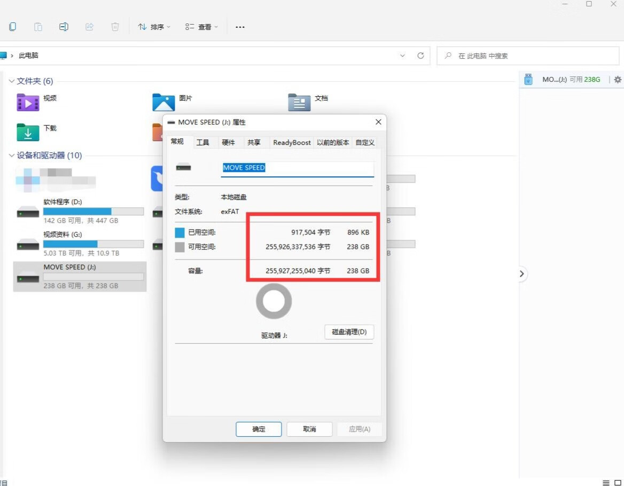The height and width of the screenshot is (486, 624).
Task: Open the 查看 view dropdown
Action: tap(201, 27)
